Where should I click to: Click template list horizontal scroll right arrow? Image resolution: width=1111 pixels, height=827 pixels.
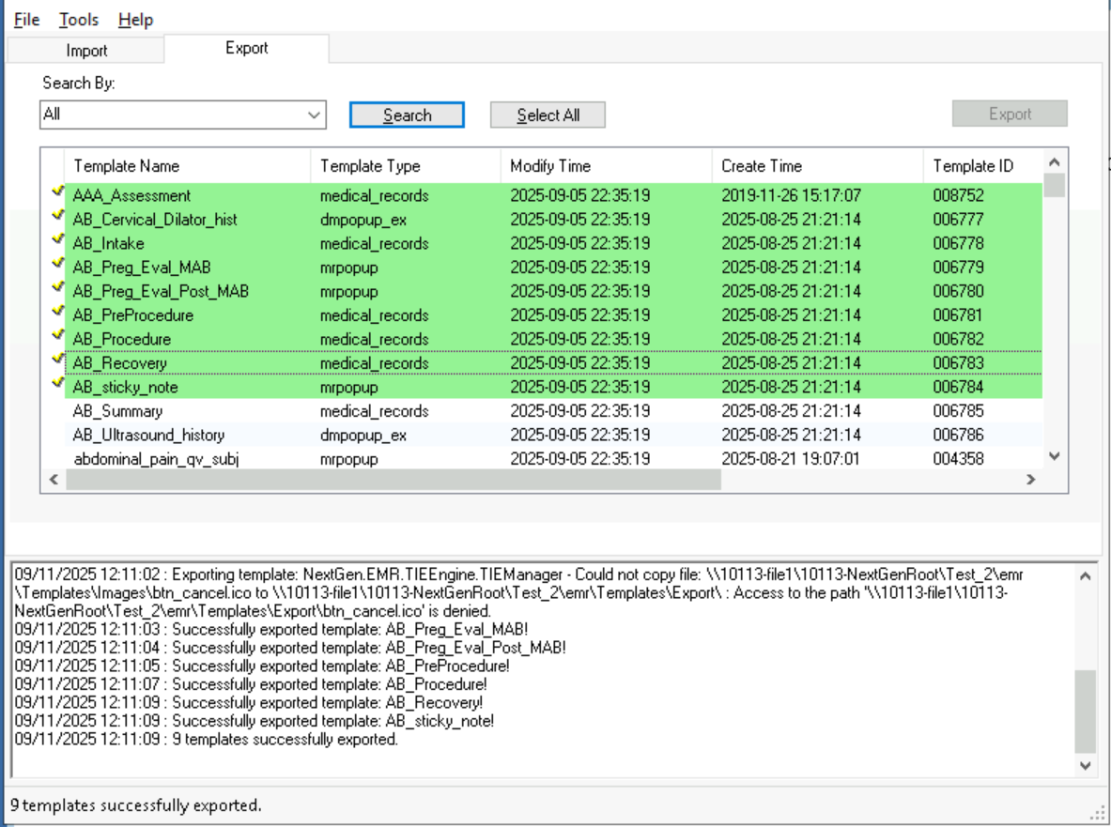click(1031, 480)
